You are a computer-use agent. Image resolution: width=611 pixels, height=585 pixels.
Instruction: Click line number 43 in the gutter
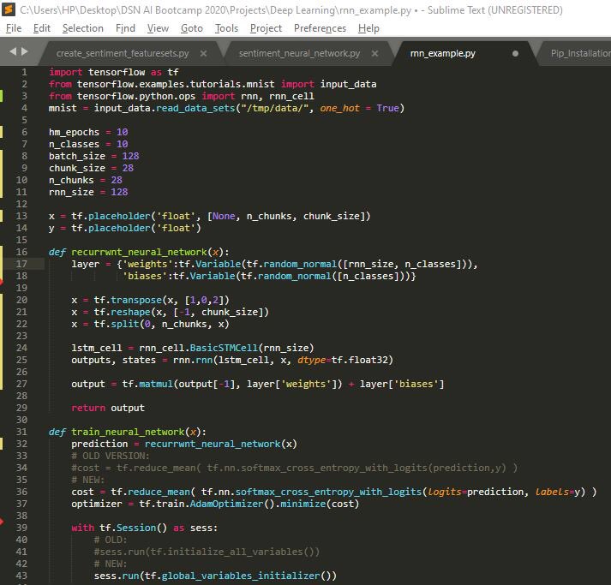tap(21, 576)
